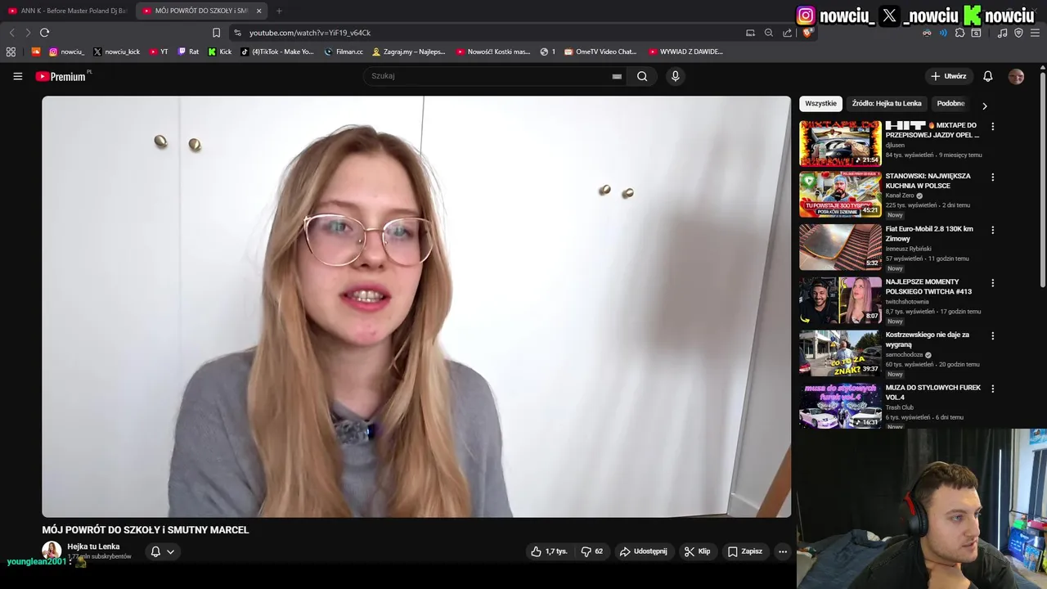
Task: Open nowciu_ Instagram bookmark
Action: (66, 52)
